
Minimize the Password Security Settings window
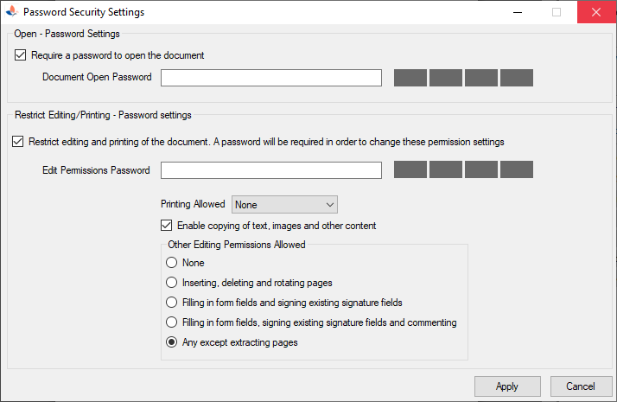518,12
